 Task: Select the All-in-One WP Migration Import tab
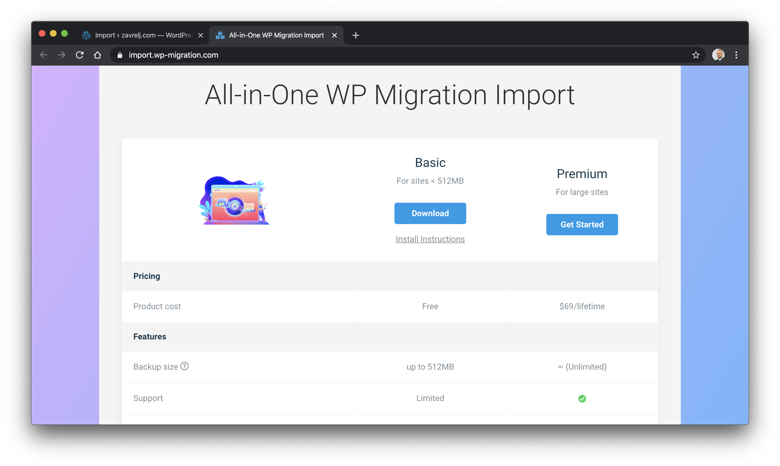[276, 35]
